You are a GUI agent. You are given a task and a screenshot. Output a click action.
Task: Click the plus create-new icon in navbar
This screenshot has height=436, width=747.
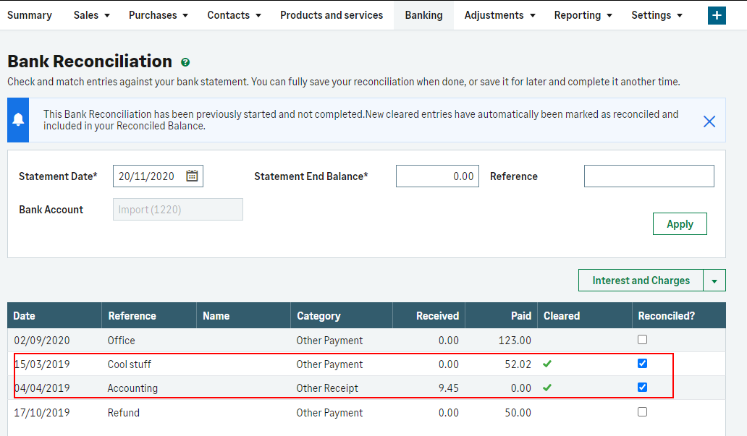717,15
